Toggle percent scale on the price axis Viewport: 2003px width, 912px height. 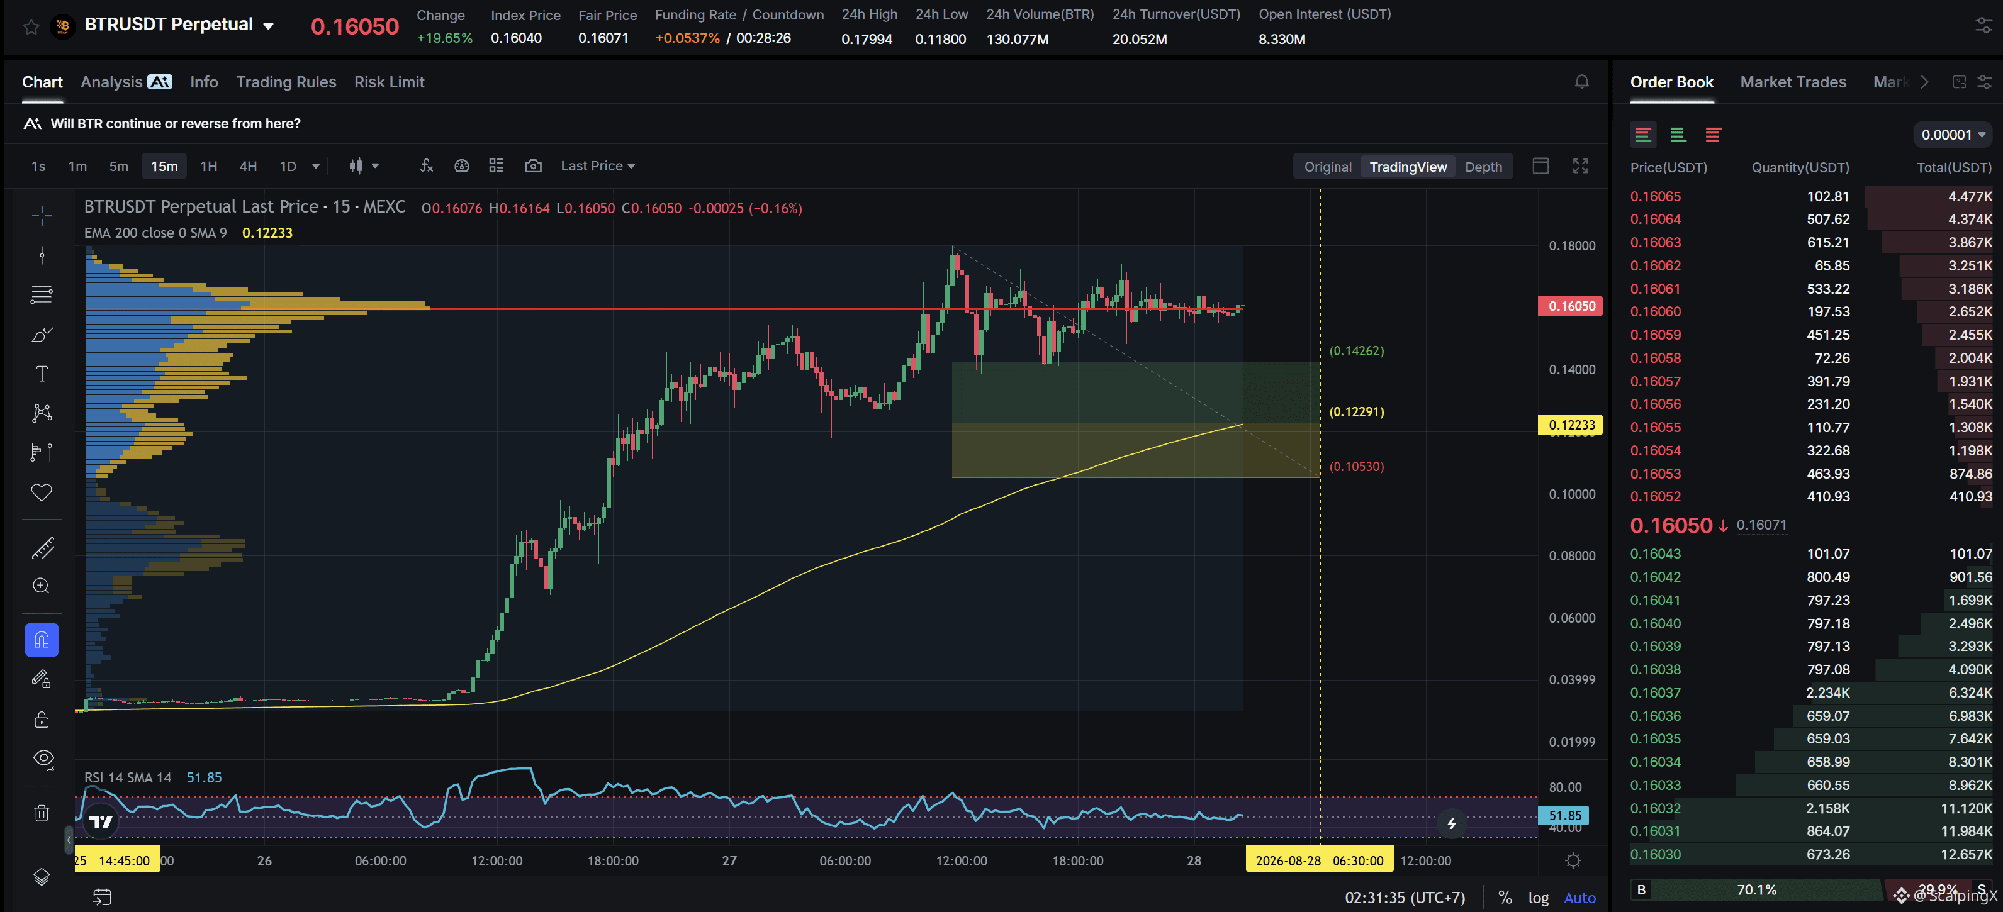click(1505, 898)
